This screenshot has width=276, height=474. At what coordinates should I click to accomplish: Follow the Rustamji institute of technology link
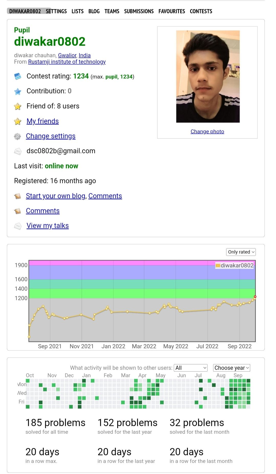click(67, 62)
